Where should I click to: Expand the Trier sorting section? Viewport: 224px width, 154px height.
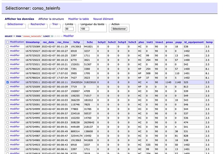[x=55, y=24]
